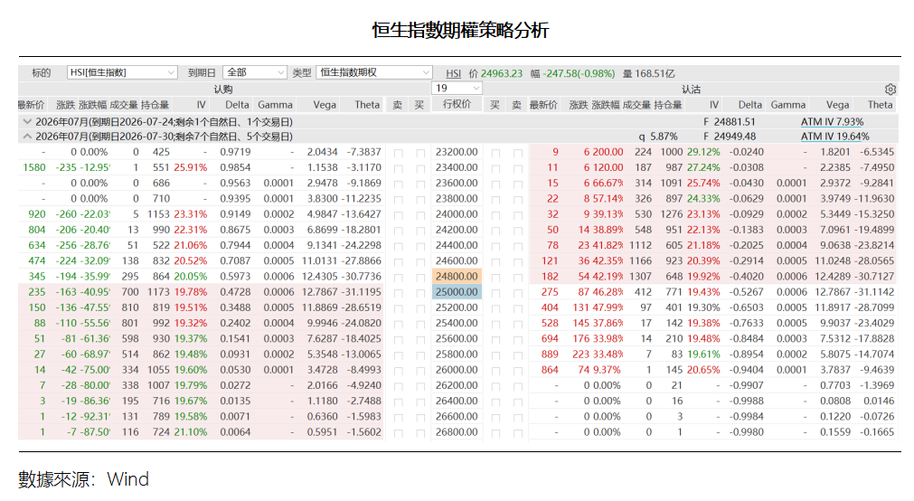The image size is (914, 501).
Task: Select put Delta value -0.5267
Action: (x=747, y=292)
